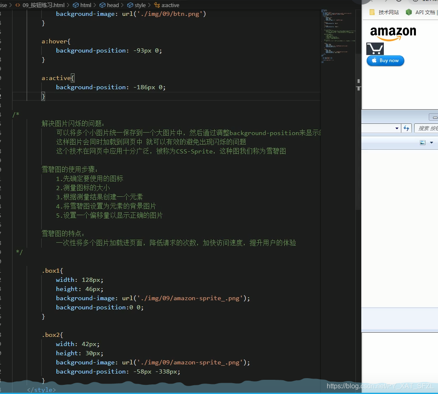Click the a:active breadcrumb symbol
Image resolution: width=438 pixels, height=394 pixels.
[x=167, y=5]
